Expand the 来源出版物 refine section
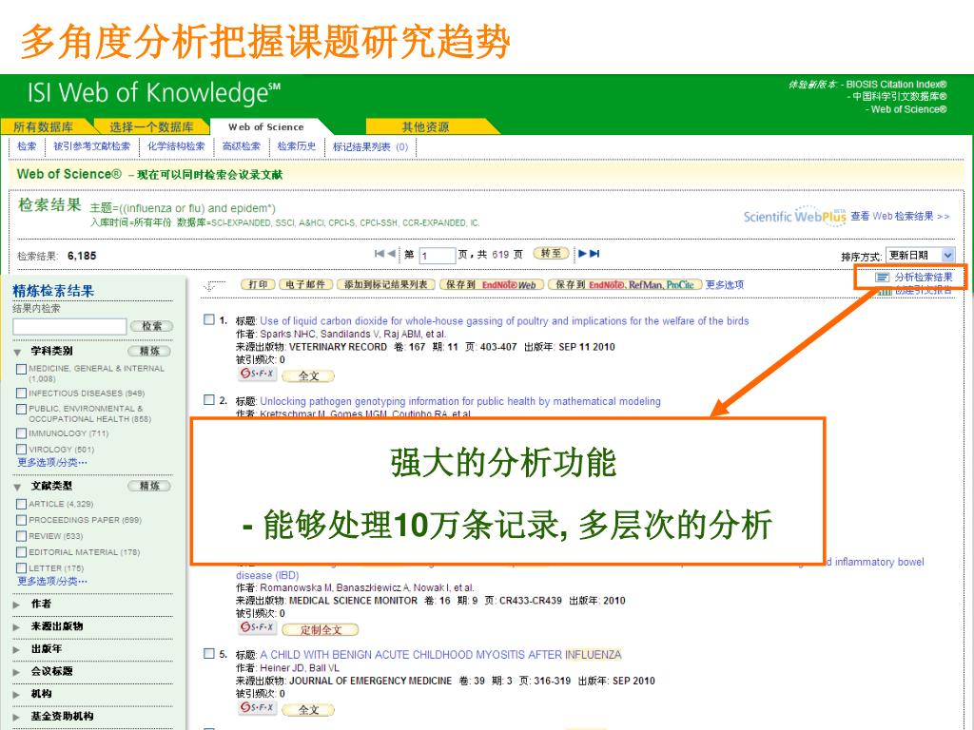The image size is (974, 730). click(x=17, y=627)
